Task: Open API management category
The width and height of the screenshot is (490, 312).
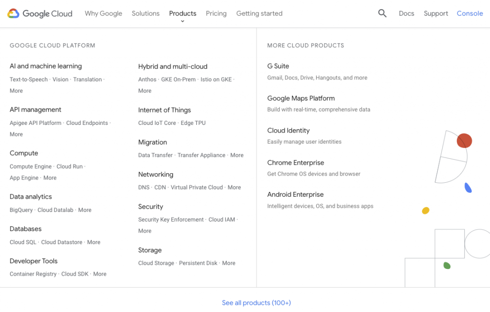Action: coord(35,110)
